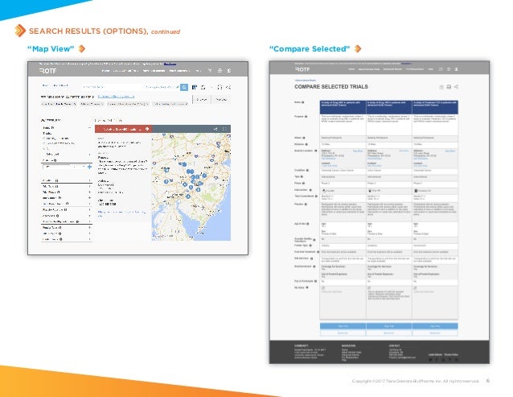Click the white outlined button under the Treatment 123 column
This screenshot has height=397, width=513.
[x=435, y=333]
